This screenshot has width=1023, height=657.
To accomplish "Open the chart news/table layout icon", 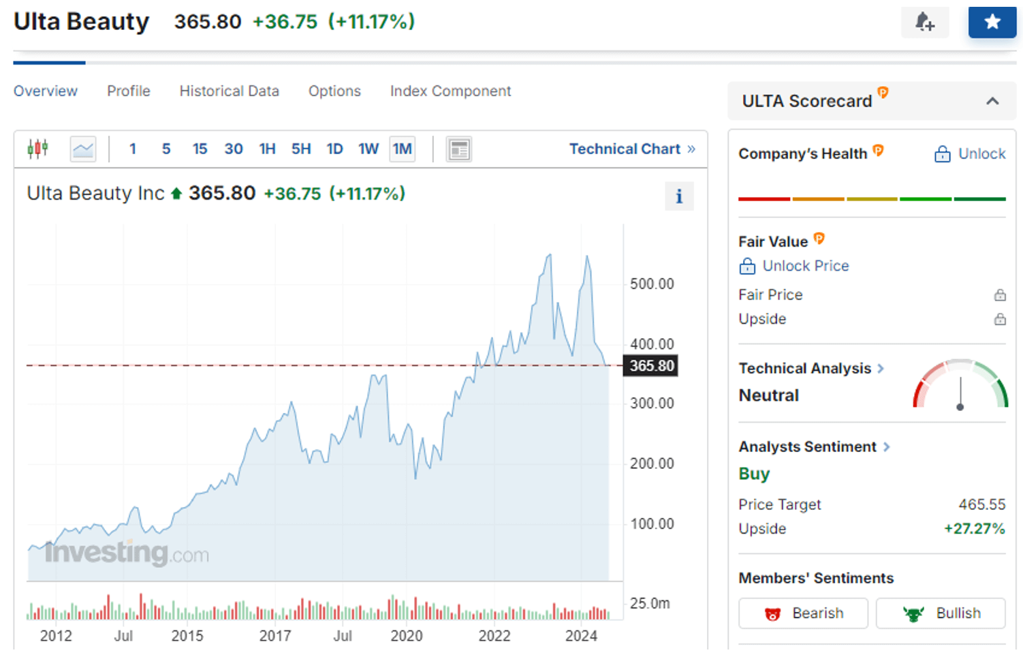I will point(459,149).
